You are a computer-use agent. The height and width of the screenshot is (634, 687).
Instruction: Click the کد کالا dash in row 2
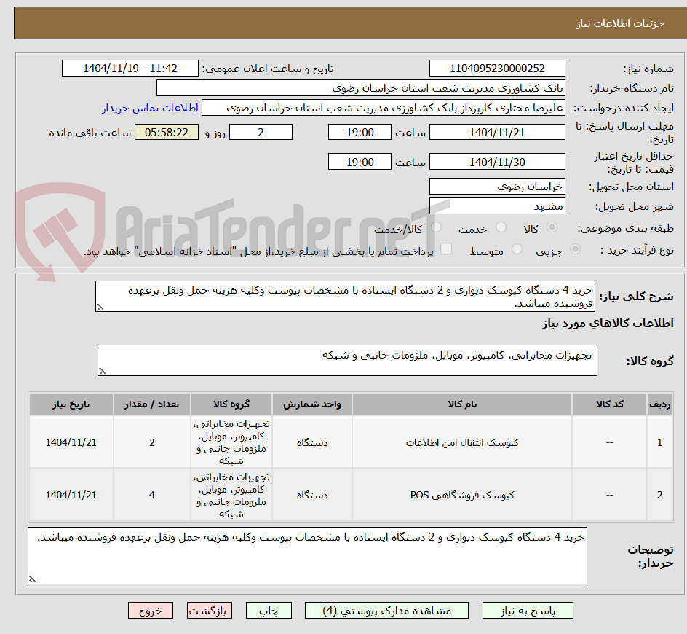pos(609,495)
